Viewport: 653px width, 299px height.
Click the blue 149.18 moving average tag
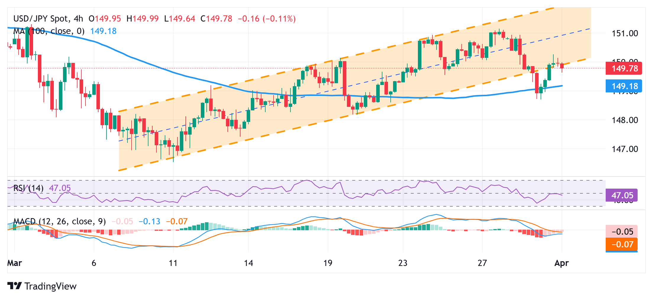click(x=624, y=86)
